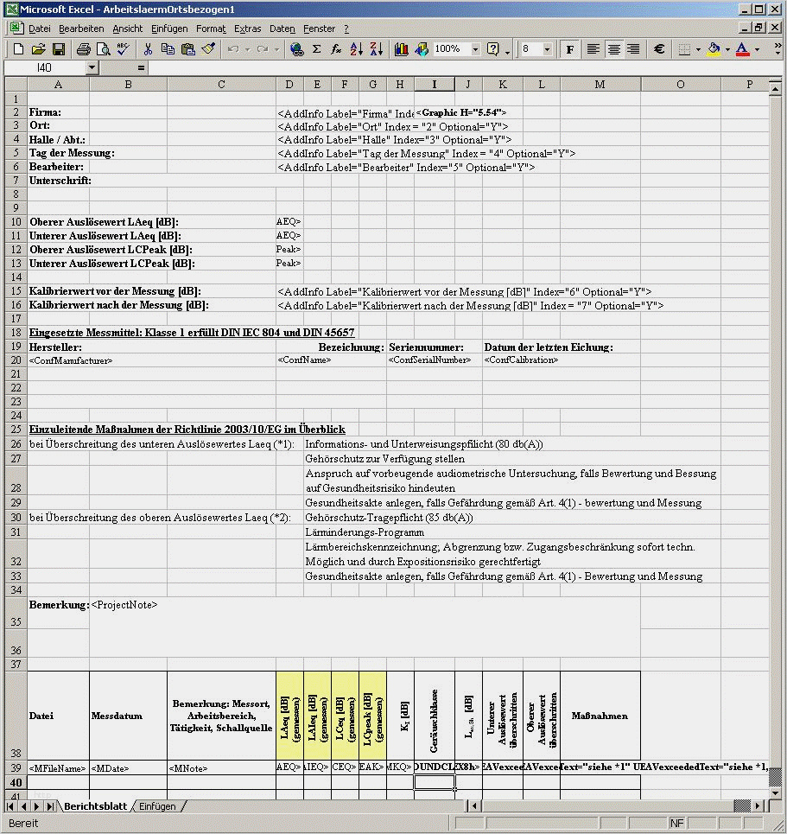Insert hyperlink with globe icon
Screen dimensions: 787x834
pos(296,49)
